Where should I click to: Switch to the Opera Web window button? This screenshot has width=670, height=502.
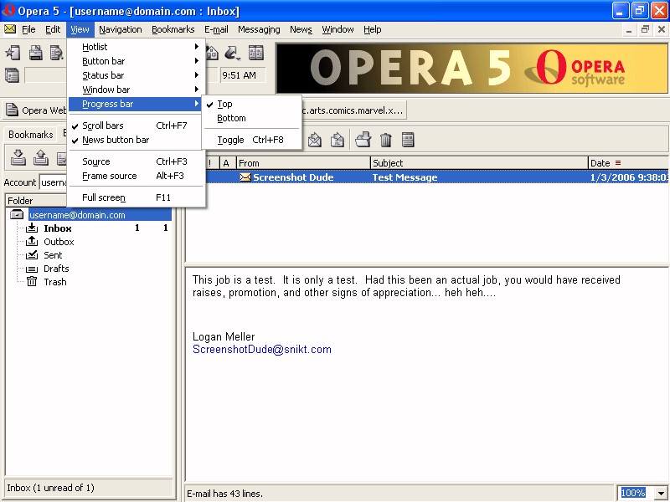pyautogui.click(x=36, y=110)
